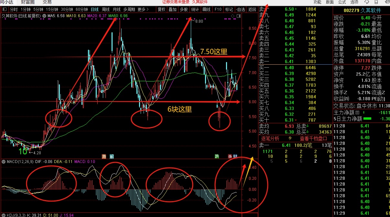390x217 pixels.
Task: Click the 买一 price 6.40 in order book
Action: point(289,68)
